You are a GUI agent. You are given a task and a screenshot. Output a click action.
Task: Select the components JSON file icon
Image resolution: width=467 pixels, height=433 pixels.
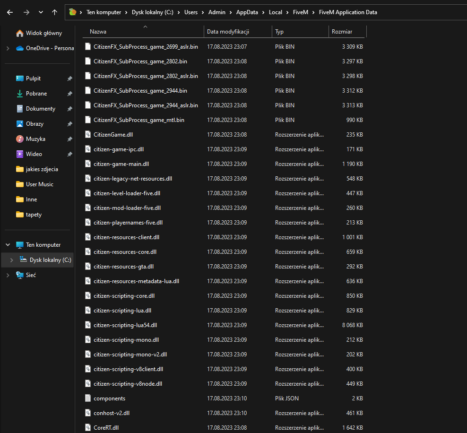[x=87, y=398]
